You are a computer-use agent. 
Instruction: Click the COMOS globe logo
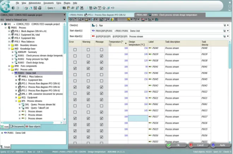[x=5, y=6]
